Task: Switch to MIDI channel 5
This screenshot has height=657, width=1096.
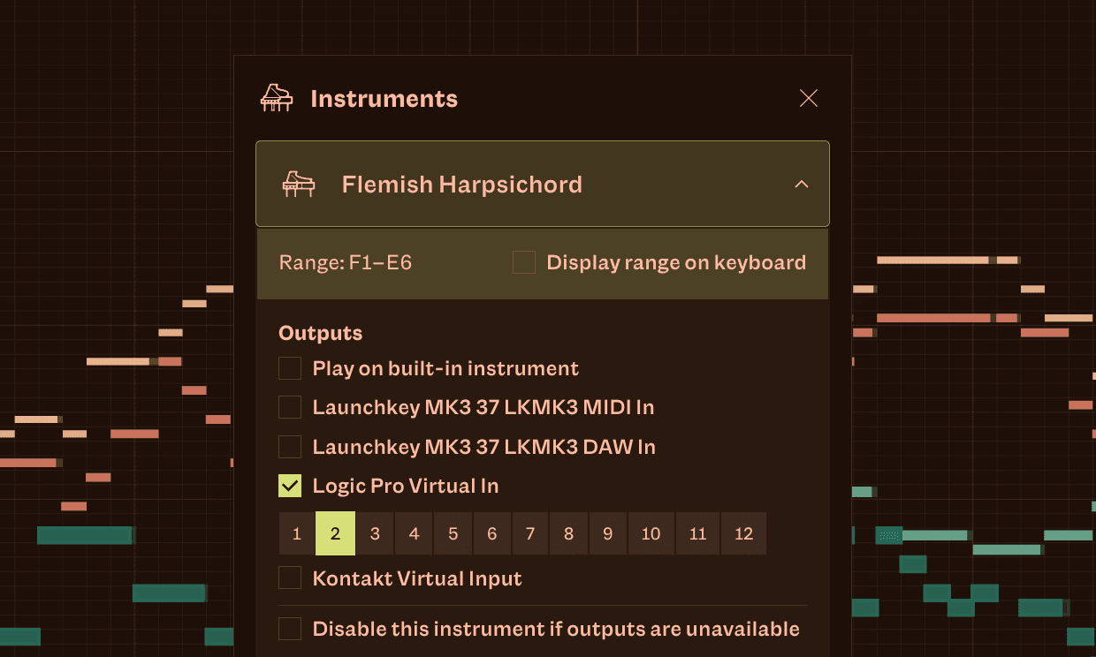Action: (x=453, y=533)
